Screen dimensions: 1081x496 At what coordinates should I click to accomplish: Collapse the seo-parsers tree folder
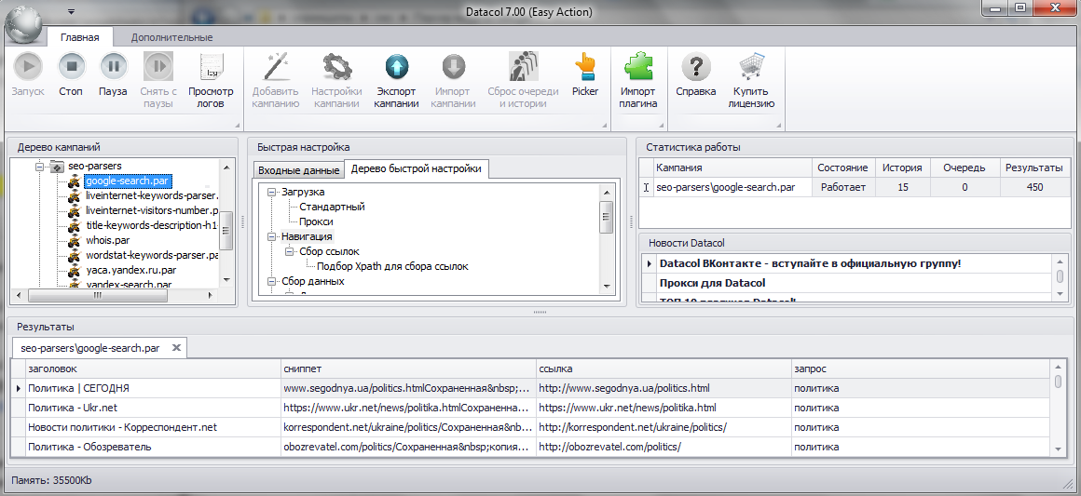click(x=39, y=166)
